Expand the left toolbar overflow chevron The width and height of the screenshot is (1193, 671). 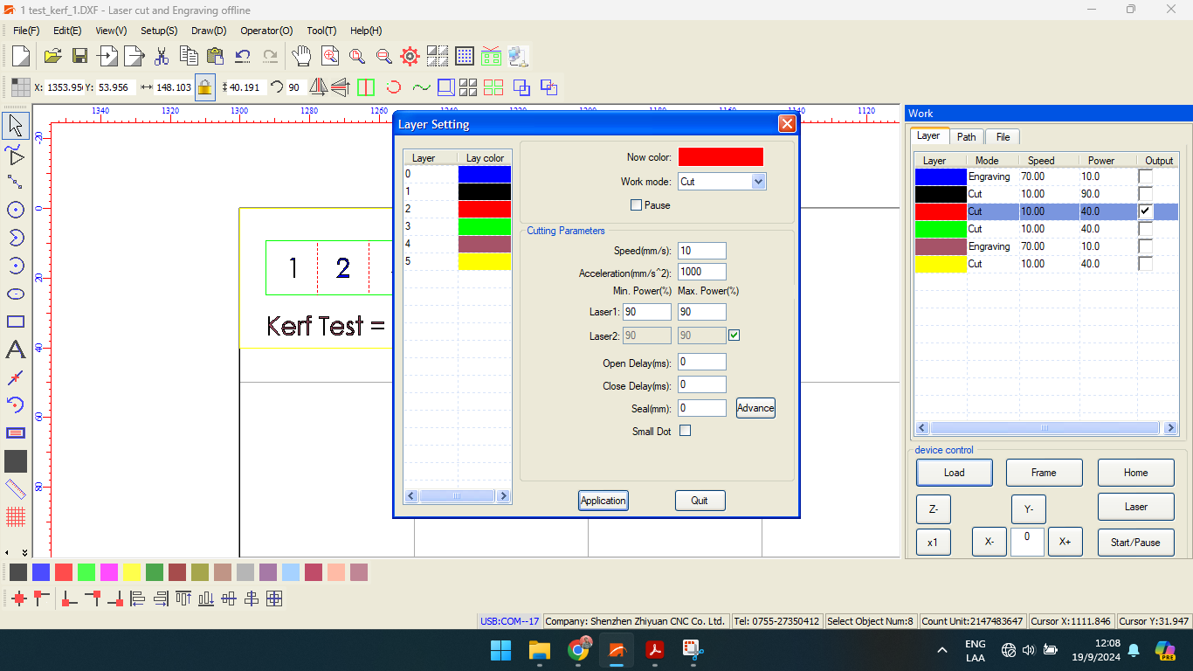click(24, 552)
